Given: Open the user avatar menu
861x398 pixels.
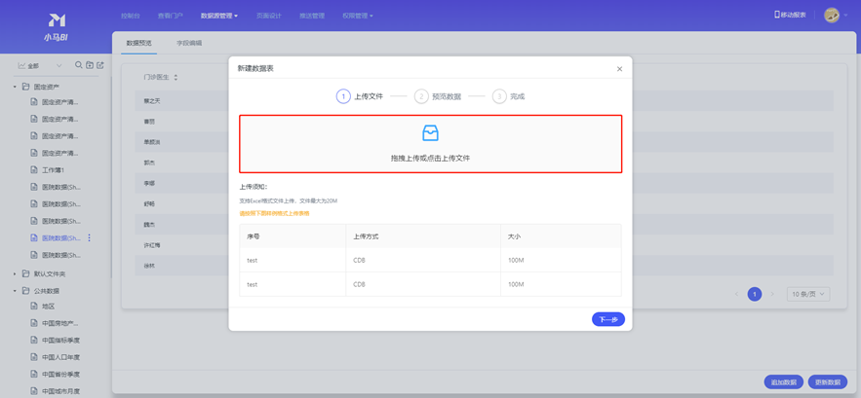Looking at the screenshot, I should point(832,15).
